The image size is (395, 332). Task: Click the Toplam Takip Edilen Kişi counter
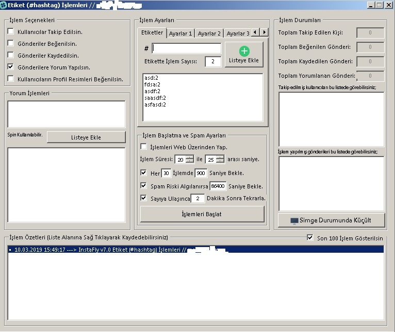point(370,32)
